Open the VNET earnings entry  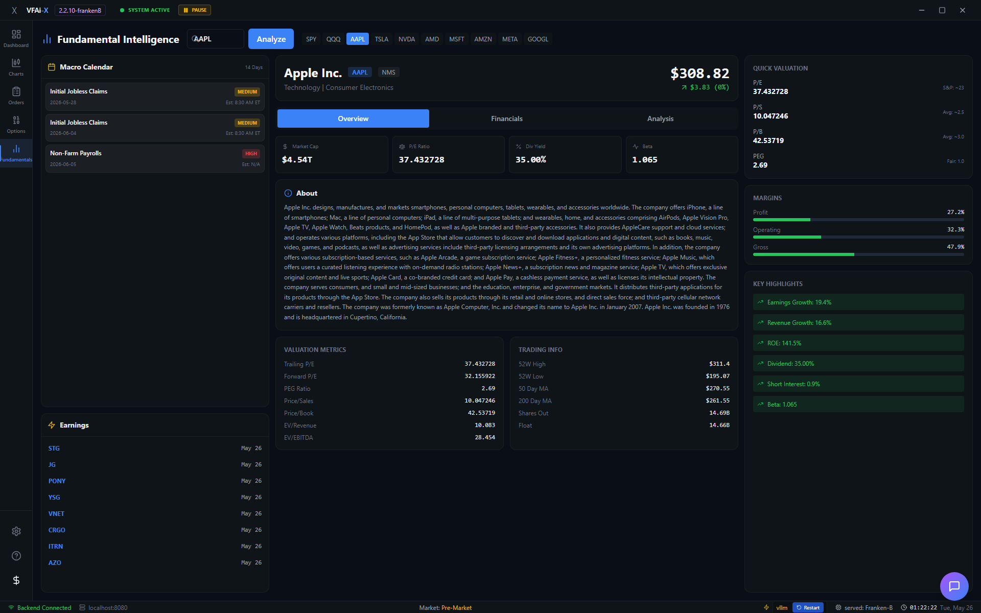[155, 513]
